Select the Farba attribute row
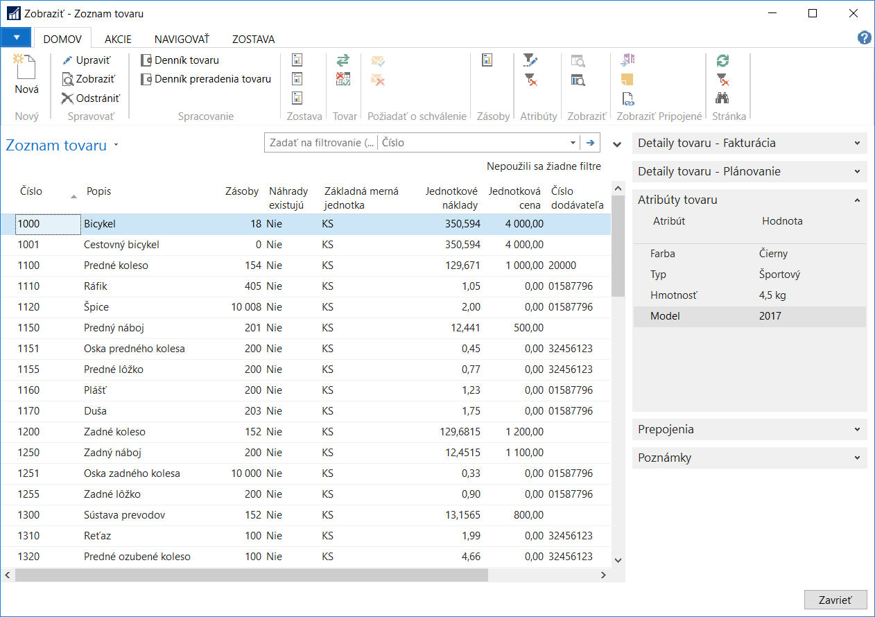The width and height of the screenshot is (875, 617). (x=750, y=254)
